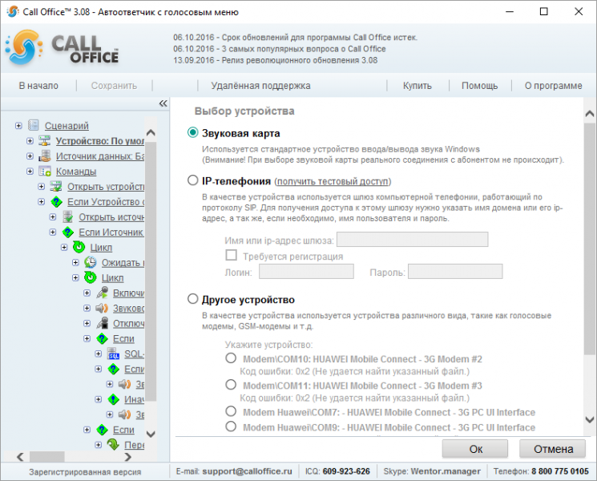The height and width of the screenshot is (481, 597).
Task: Click the green question icon for Если Устройство
Action: (56, 201)
